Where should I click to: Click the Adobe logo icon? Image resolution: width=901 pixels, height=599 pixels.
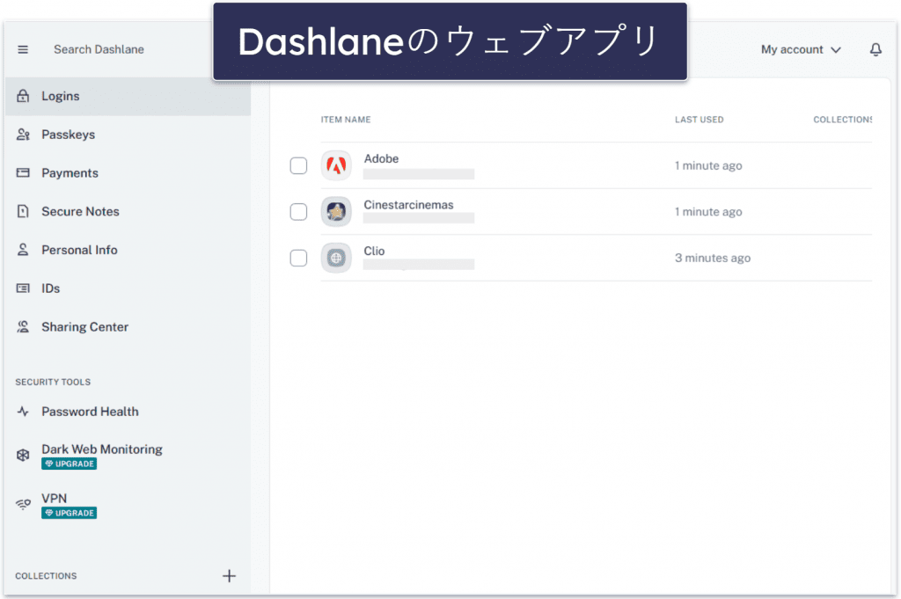(x=336, y=165)
